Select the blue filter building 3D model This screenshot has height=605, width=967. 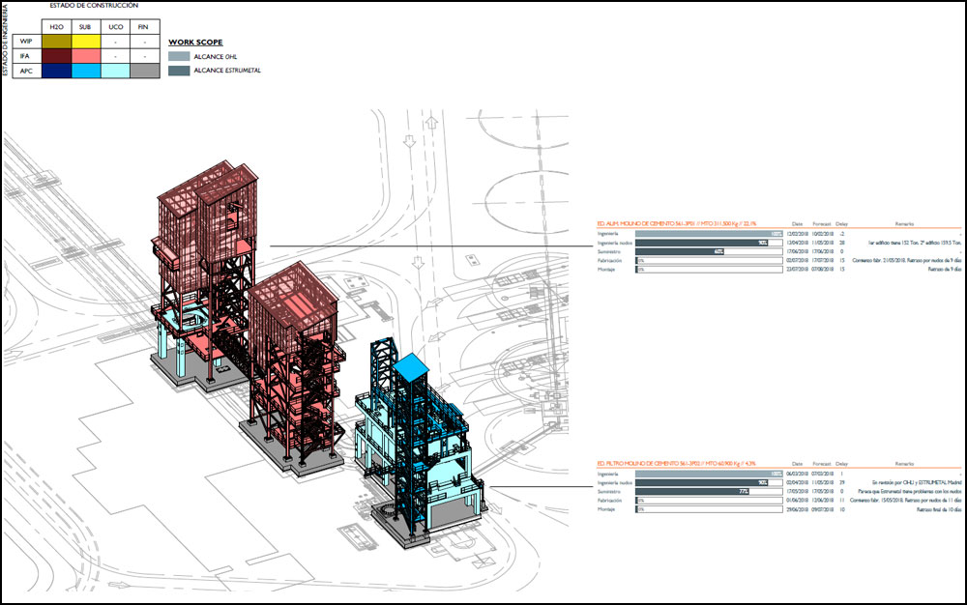[406, 425]
